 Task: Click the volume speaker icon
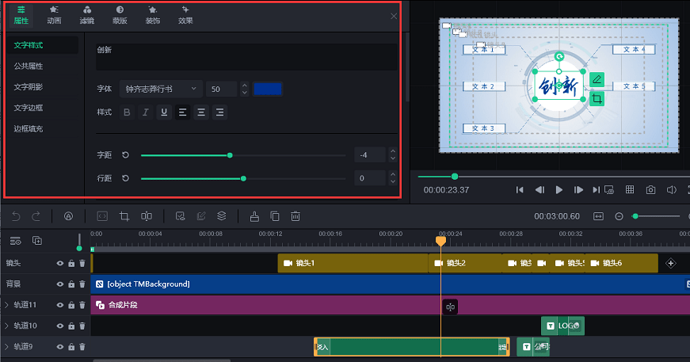click(x=671, y=189)
